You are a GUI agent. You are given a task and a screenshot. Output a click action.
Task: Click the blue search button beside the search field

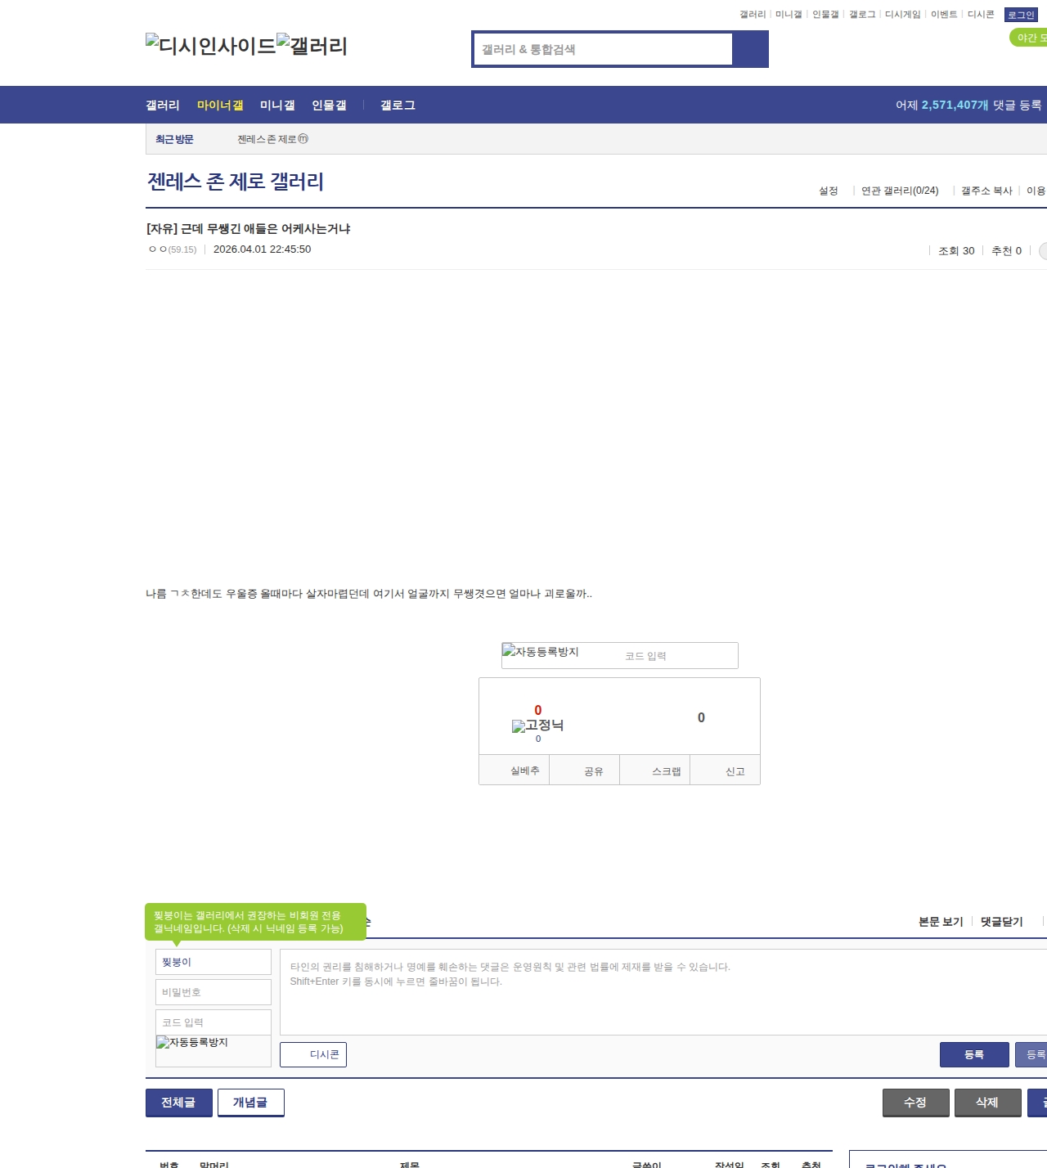tap(750, 49)
